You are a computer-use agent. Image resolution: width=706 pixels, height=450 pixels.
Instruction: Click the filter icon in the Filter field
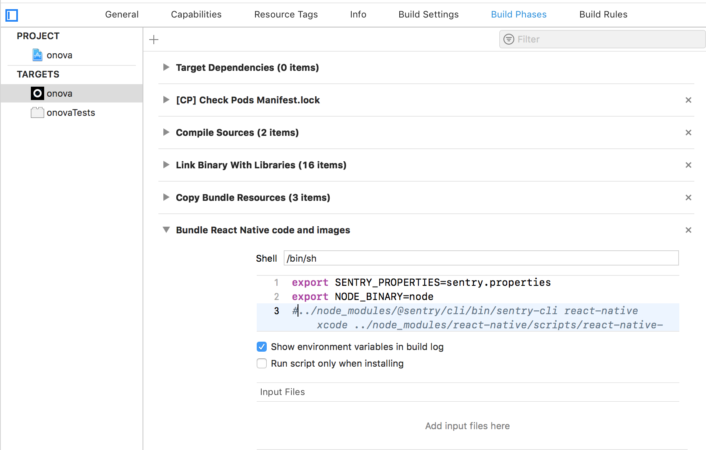click(x=508, y=39)
